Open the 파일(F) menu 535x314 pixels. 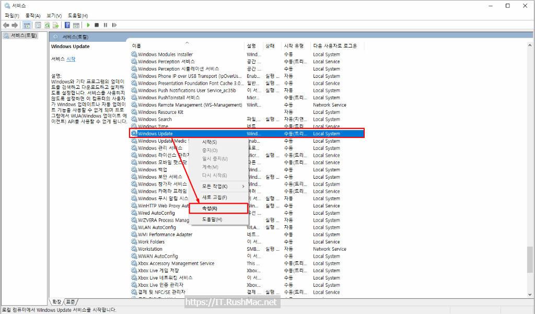[x=12, y=16]
